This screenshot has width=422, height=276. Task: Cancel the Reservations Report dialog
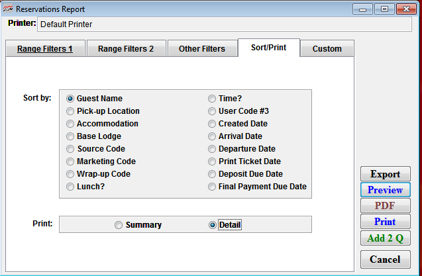click(x=386, y=259)
